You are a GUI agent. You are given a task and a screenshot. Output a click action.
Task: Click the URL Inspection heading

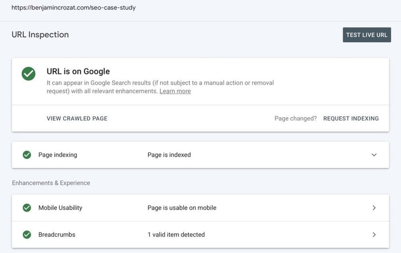tap(40, 34)
